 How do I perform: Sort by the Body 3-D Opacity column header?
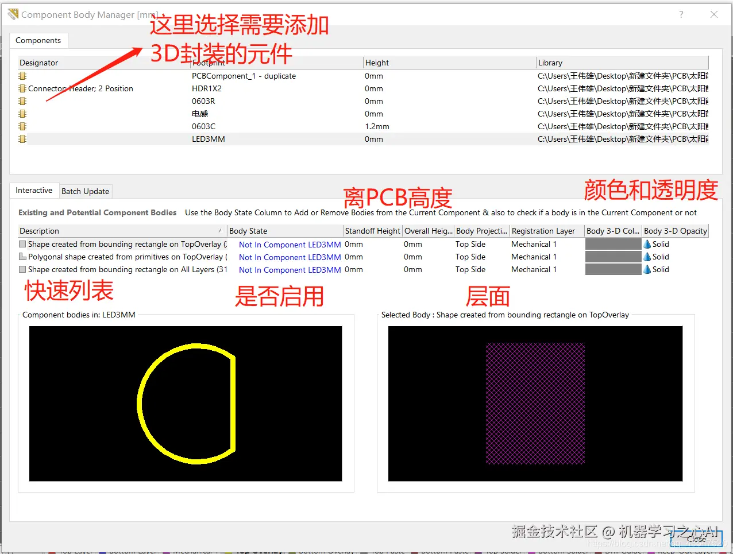click(x=676, y=231)
